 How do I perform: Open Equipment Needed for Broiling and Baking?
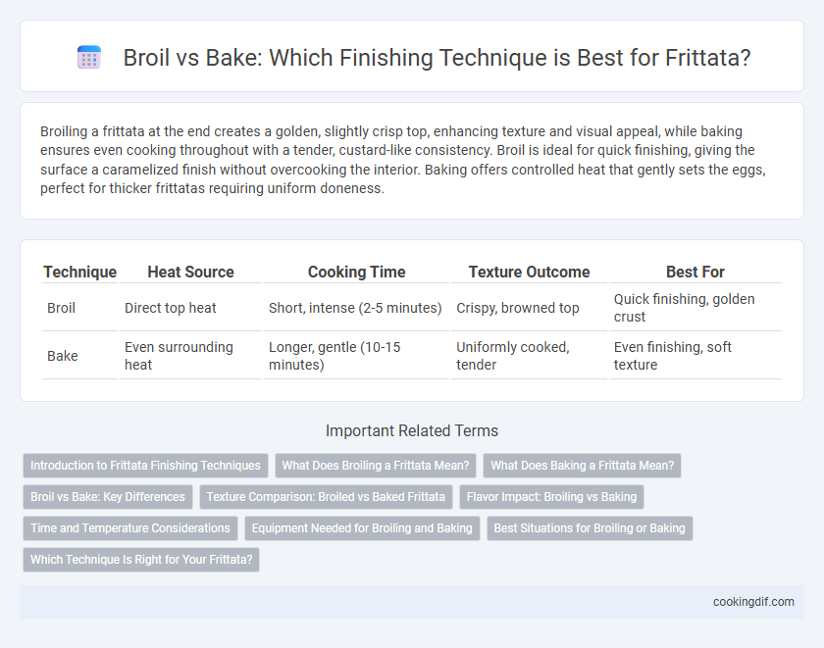pos(362,528)
